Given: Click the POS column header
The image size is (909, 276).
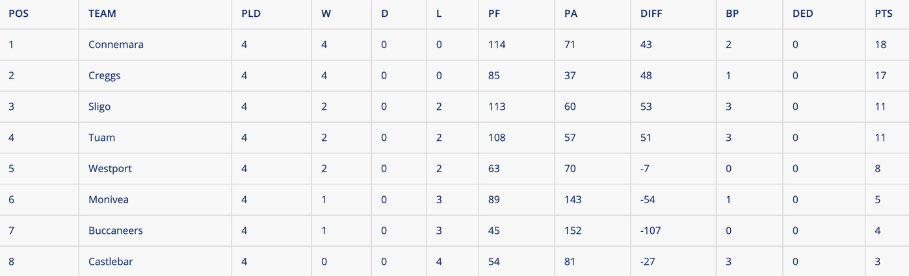Looking at the screenshot, I should tap(19, 14).
